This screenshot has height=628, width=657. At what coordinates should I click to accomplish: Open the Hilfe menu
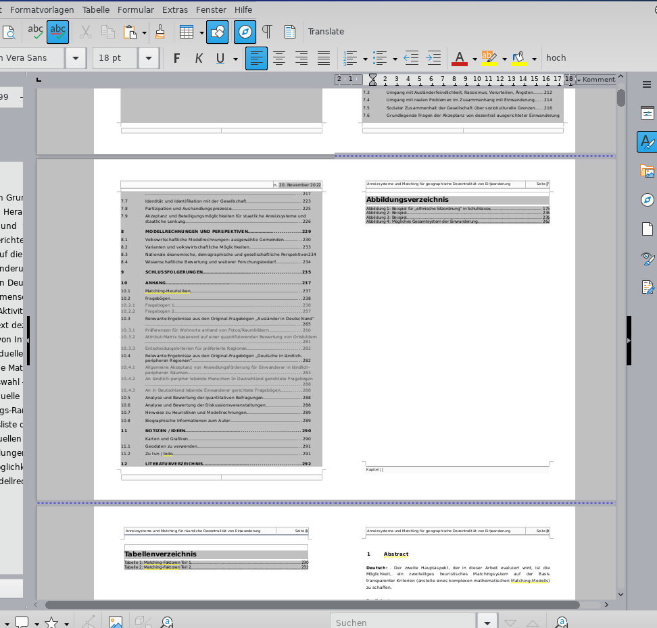coord(243,9)
